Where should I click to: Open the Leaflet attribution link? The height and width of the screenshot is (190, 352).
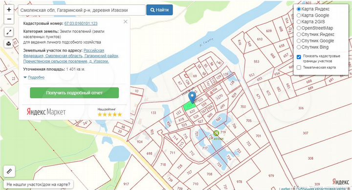click(x=285, y=189)
